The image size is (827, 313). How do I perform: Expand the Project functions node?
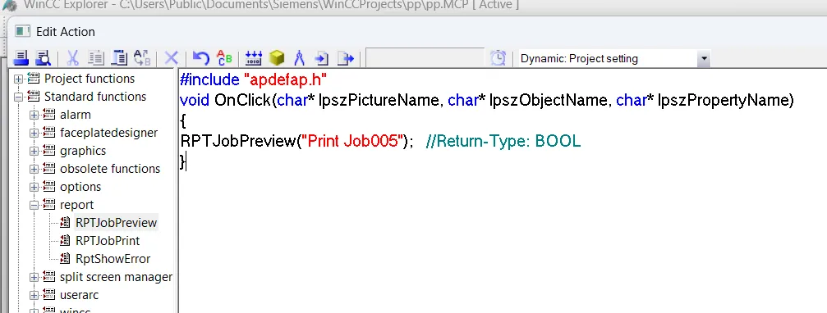pyautogui.click(x=18, y=79)
